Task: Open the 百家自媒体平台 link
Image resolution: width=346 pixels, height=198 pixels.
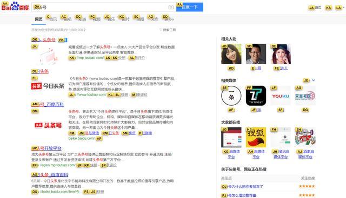Action: tap(305, 154)
